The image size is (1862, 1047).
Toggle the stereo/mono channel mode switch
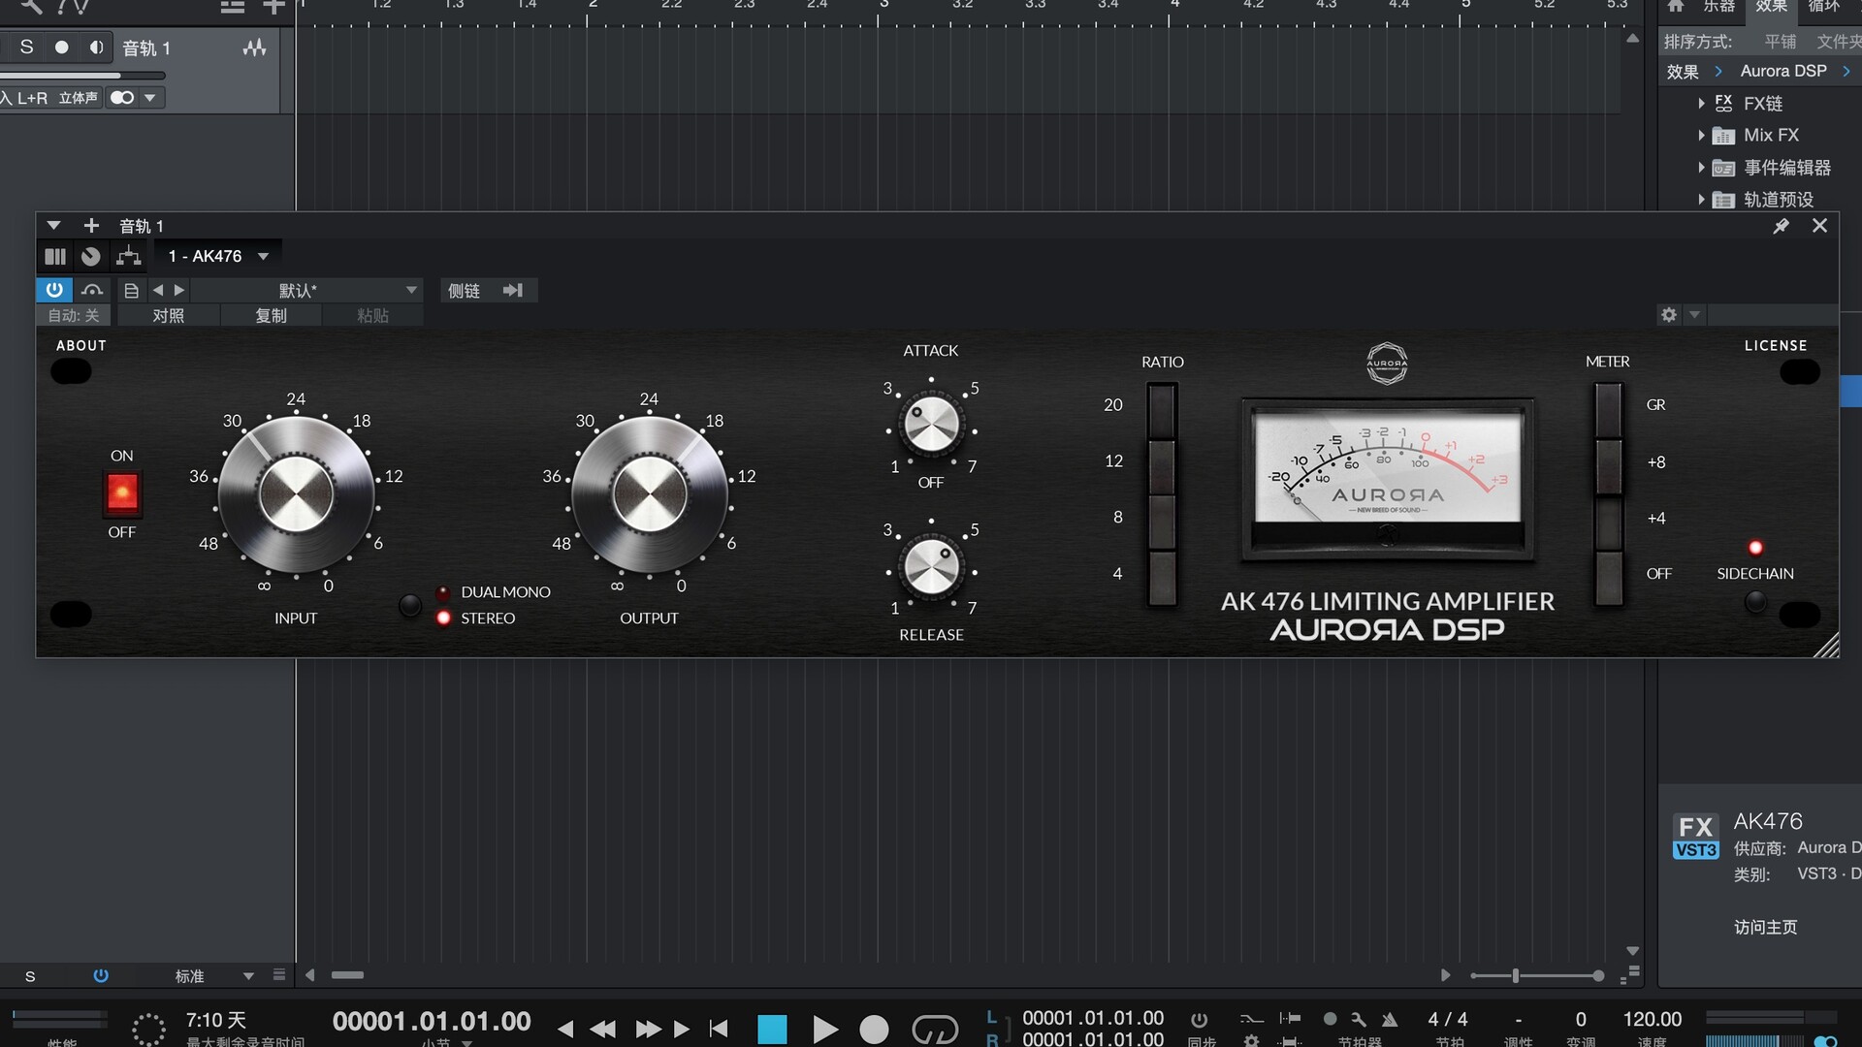122,98
